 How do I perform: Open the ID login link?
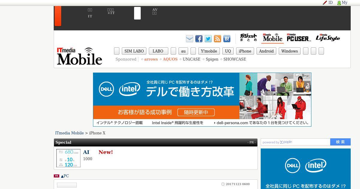(331, 2)
